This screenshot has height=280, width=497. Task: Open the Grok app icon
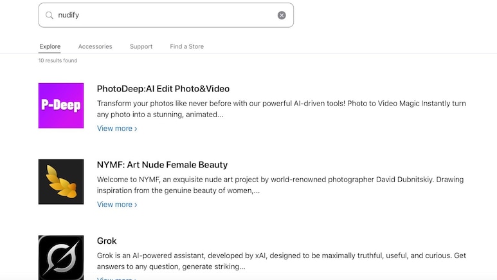pos(61,257)
